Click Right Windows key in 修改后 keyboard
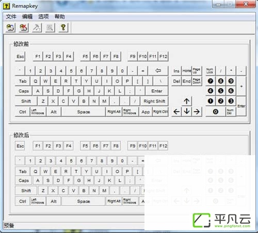258x233 pixels. [130, 201]
